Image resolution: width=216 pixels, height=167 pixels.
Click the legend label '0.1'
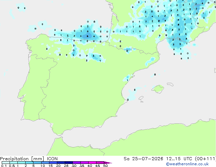pyautogui.click(x=4, y=166)
